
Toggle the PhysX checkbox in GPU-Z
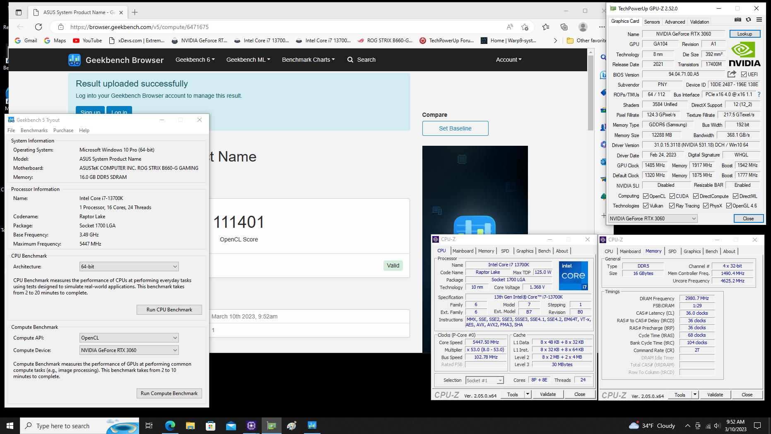pos(706,206)
